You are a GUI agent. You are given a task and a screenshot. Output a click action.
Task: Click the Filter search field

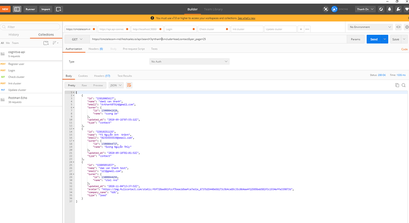point(32,27)
